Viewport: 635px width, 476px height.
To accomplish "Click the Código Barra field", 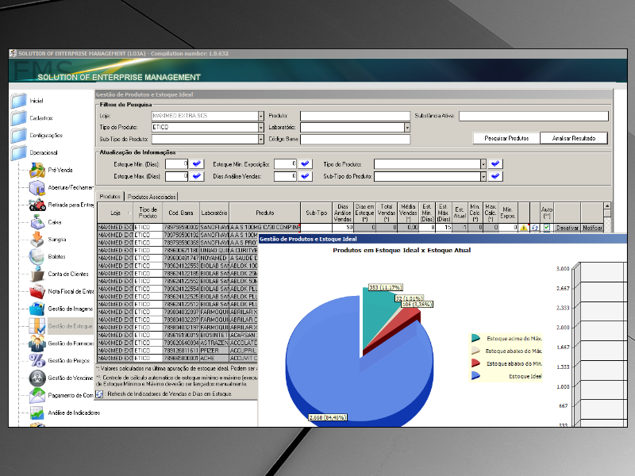I will pos(355,140).
